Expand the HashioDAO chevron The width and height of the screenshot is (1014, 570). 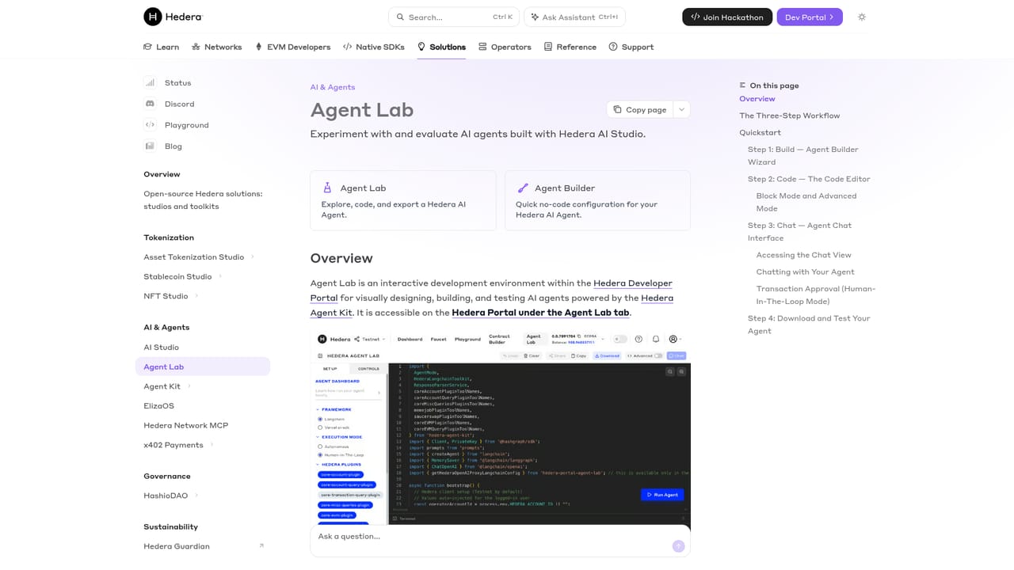click(196, 496)
